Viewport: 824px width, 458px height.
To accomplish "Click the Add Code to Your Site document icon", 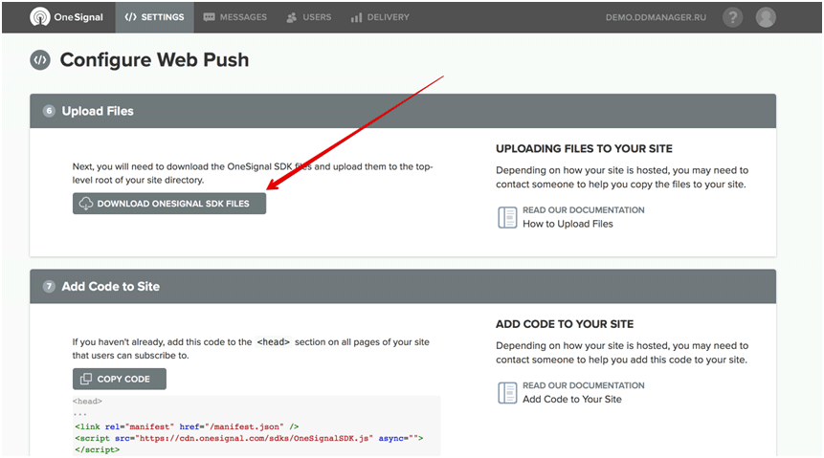I will tap(507, 392).
